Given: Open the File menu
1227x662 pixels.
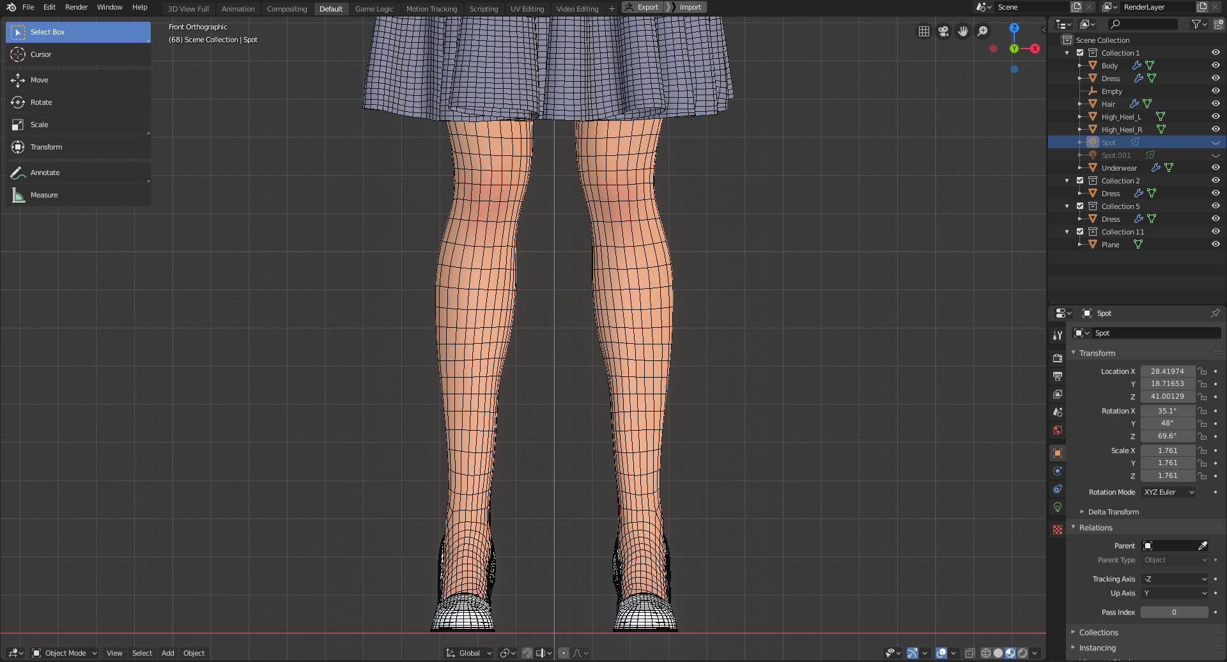Looking at the screenshot, I should pyautogui.click(x=28, y=7).
